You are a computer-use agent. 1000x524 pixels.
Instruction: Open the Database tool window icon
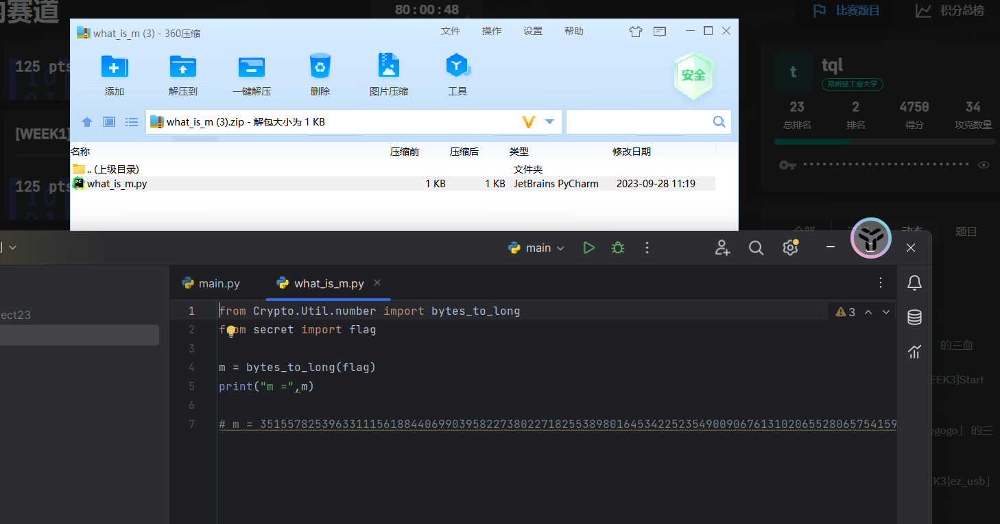pyautogui.click(x=914, y=317)
